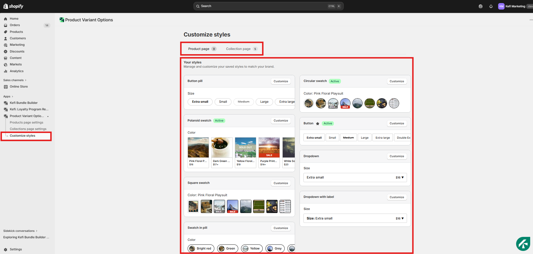Viewport: 533px width, 254px height.
Task: Click the Shopify logo
Action: pyautogui.click(x=13, y=6)
